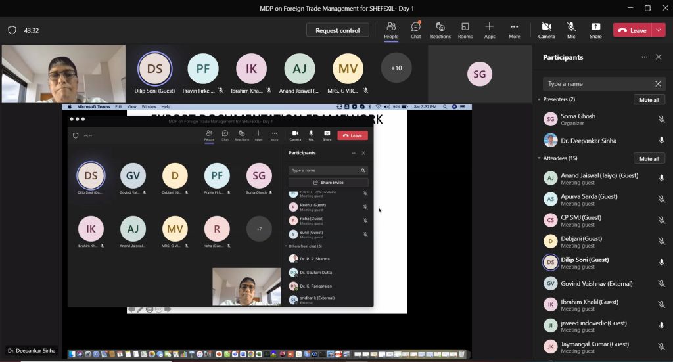Open the +10 more participants bubble
This screenshot has height=362, width=673.
(396, 68)
